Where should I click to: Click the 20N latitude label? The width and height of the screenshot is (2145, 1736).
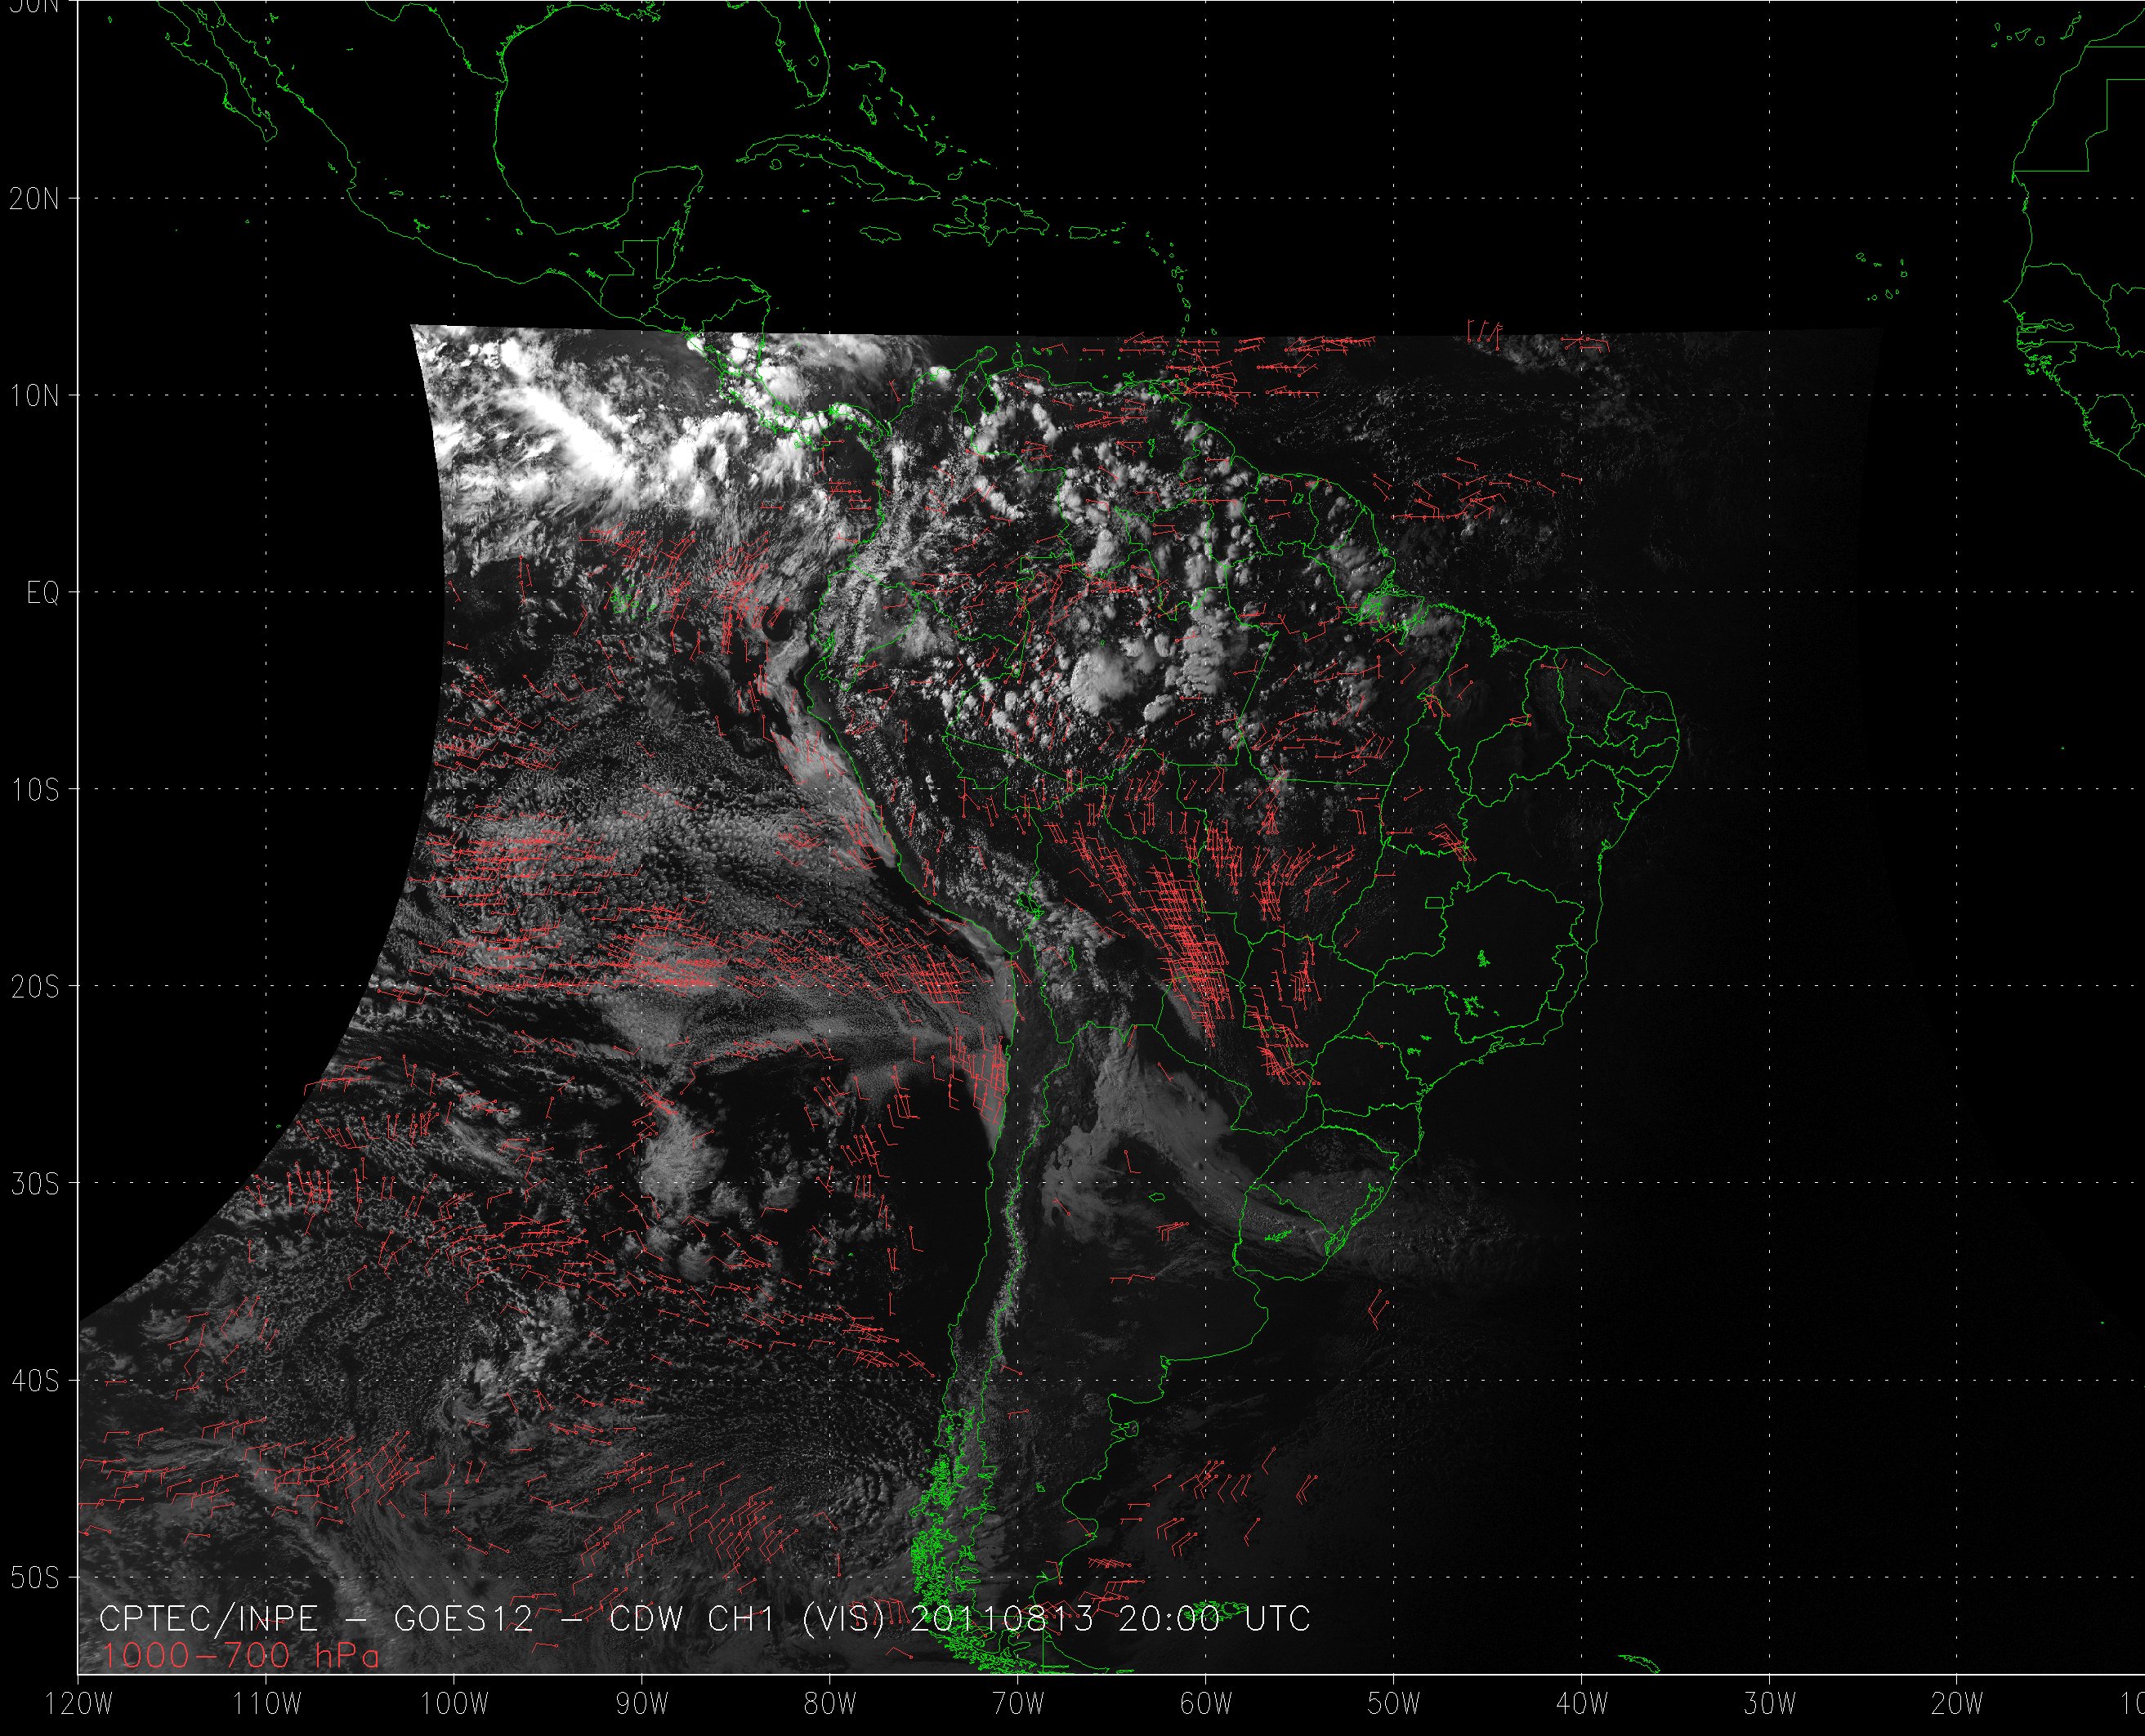pos(35,199)
